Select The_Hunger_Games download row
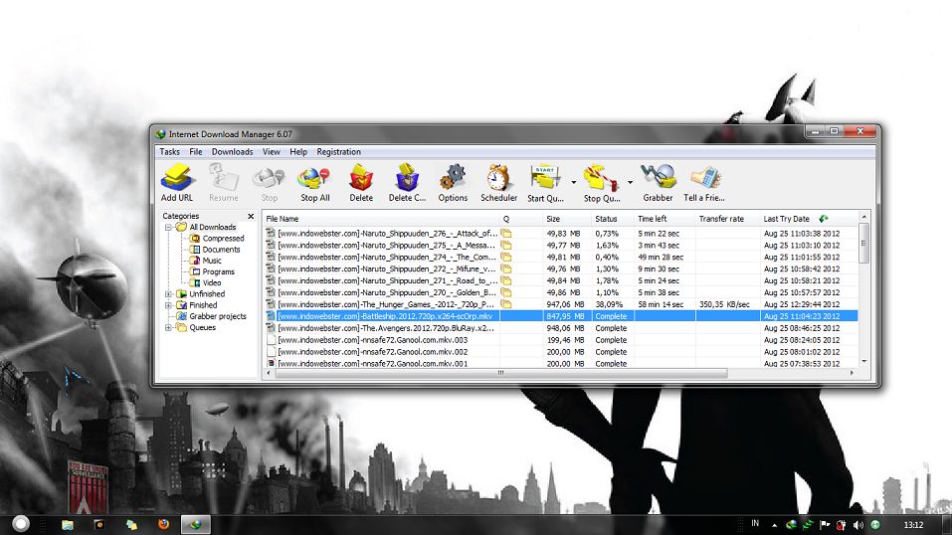952x535 pixels. click(561, 304)
